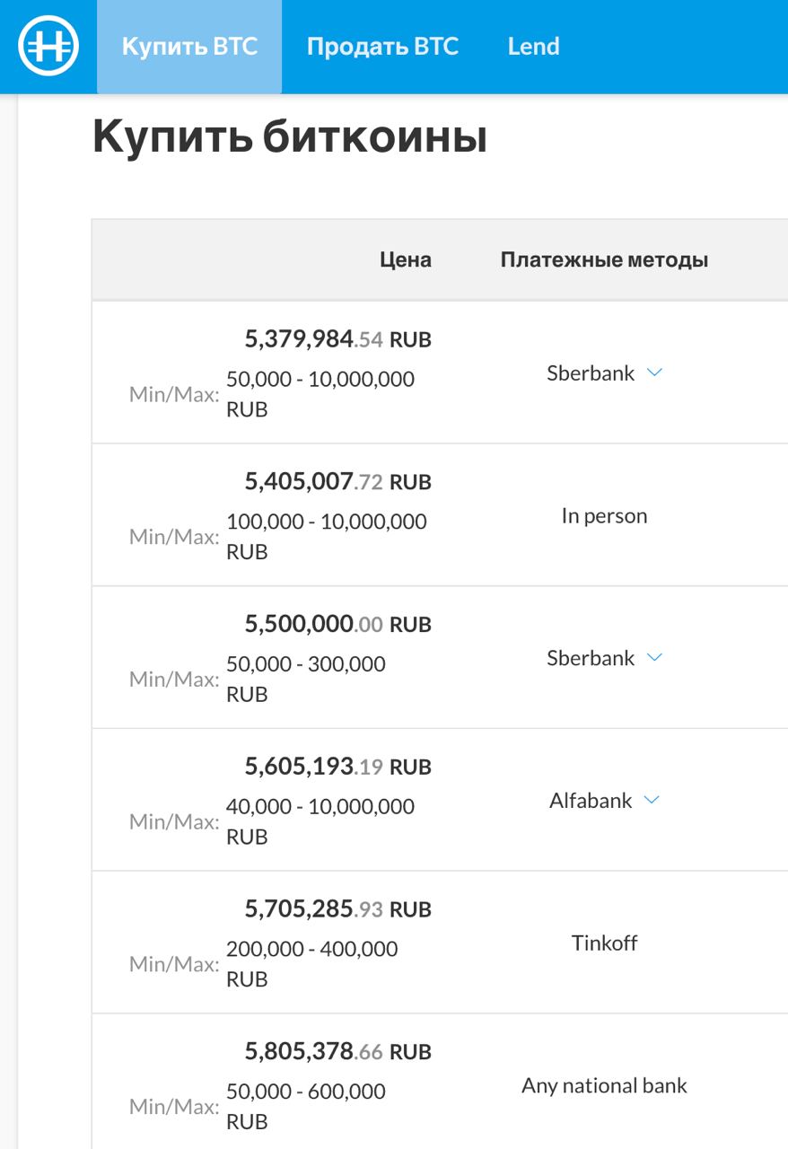This screenshot has width=788, height=1149.
Task: Open the Купить BTC tab
Action: click(189, 47)
